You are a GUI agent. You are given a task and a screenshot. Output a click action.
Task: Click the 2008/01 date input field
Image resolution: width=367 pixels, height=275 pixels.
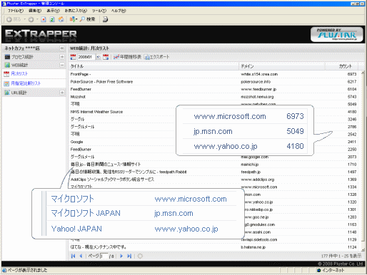[x=86, y=57]
